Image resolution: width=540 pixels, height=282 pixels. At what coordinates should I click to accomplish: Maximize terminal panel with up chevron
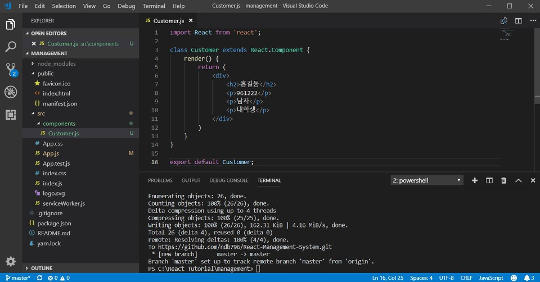(x=518, y=180)
